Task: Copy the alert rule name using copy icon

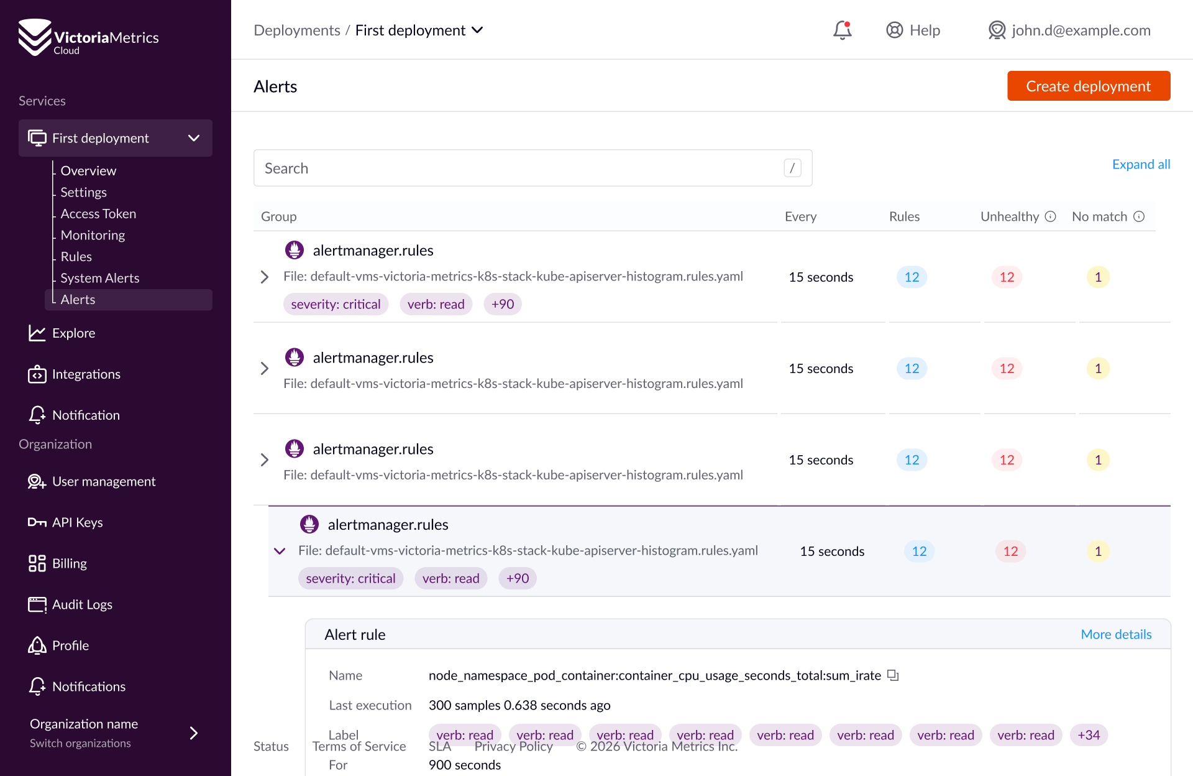Action: coord(893,675)
